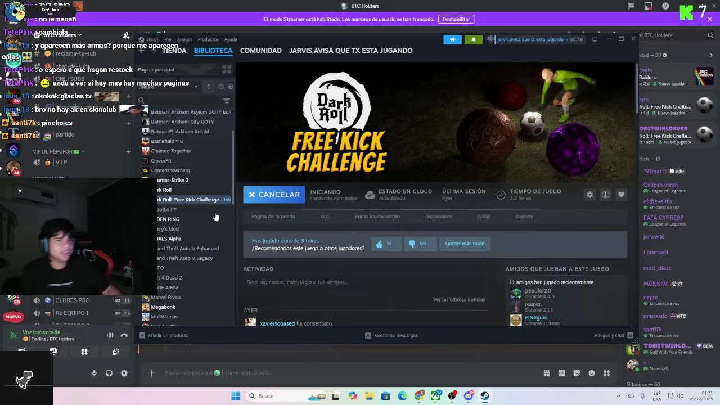This screenshot has height=405, width=720.
Task: Click Quizás más tarde button
Action: coord(465,244)
